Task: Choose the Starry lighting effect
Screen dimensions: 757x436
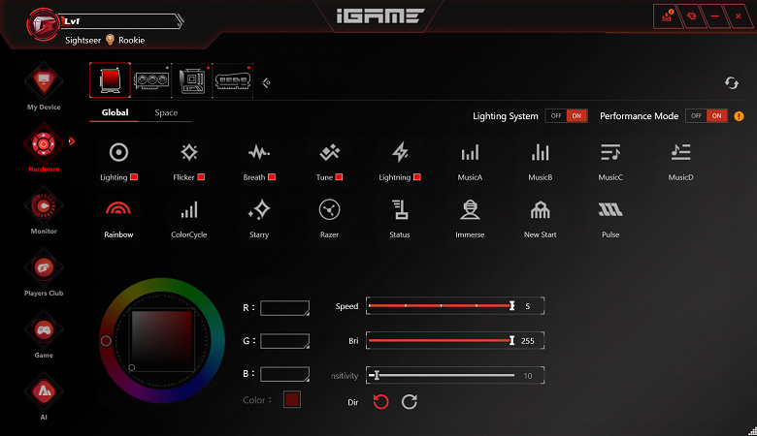Action: 258,210
